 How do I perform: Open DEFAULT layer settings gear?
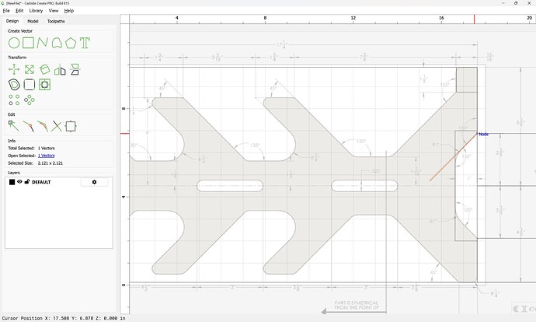pyautogui.click(x=94, y=182)
